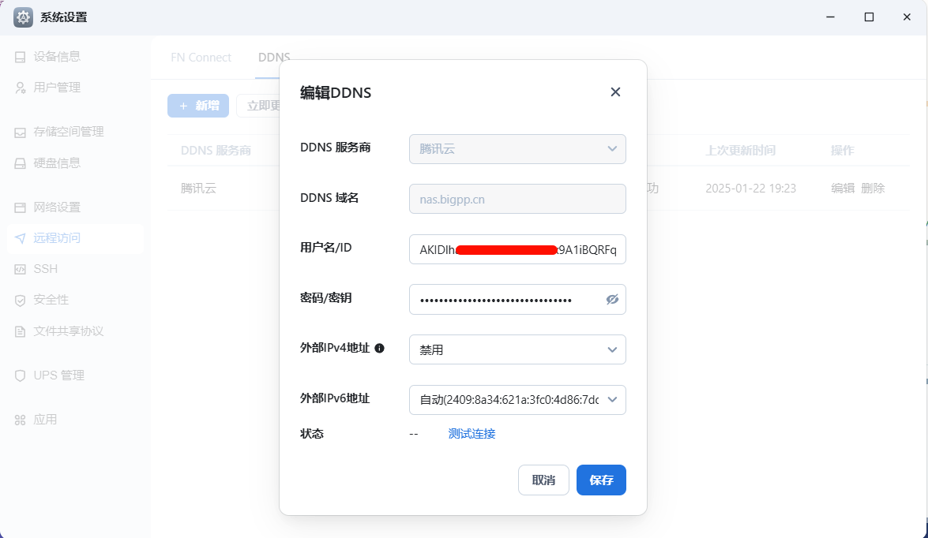Open the user management sidebar icon
This screenshot has height=538, width=928.
[21, 88]
